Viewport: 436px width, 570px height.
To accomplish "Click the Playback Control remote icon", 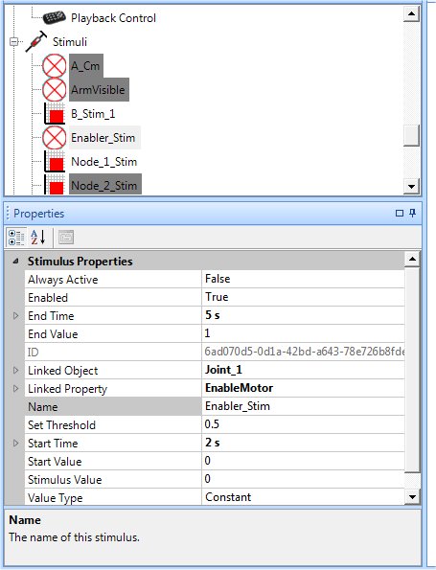I will 55,17.
